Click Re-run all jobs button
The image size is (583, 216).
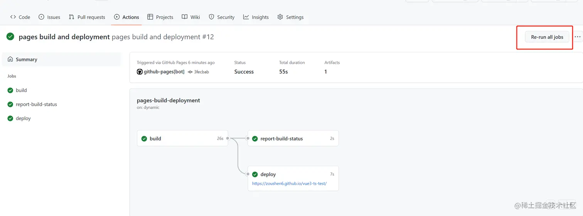tap(547, 37)
